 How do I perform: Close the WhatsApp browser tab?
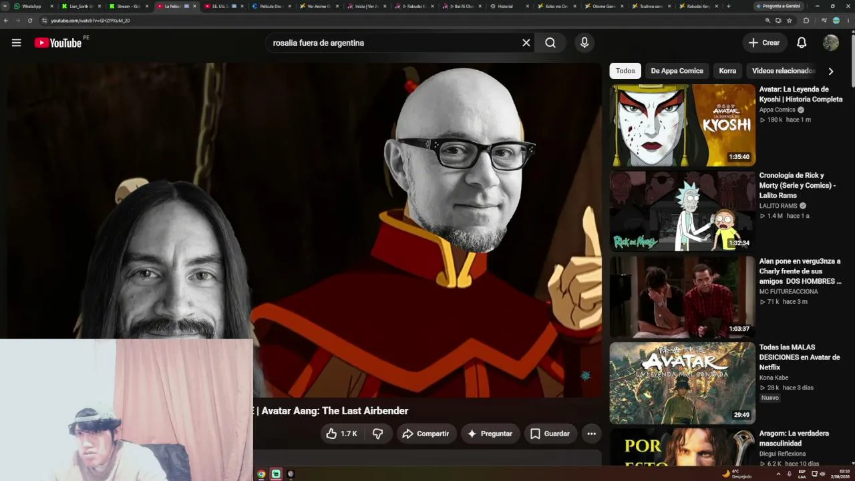(x=51, y=6)
